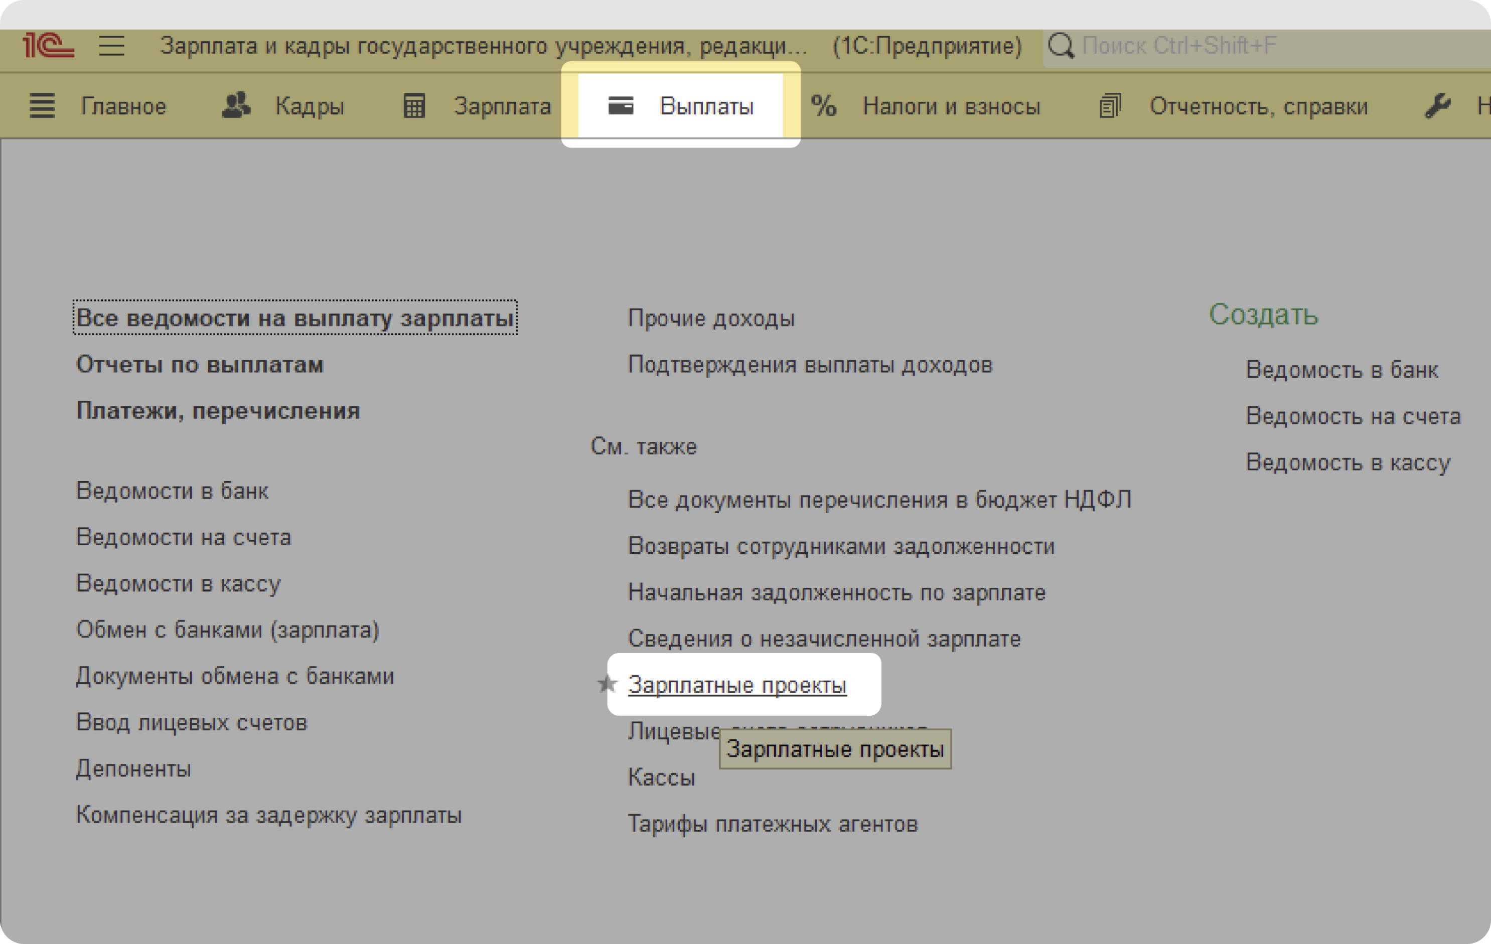Open Обмен с банками (зарплата)
Screen dimensions: 1491x944
pyautogui.click(x=227, y=630)
